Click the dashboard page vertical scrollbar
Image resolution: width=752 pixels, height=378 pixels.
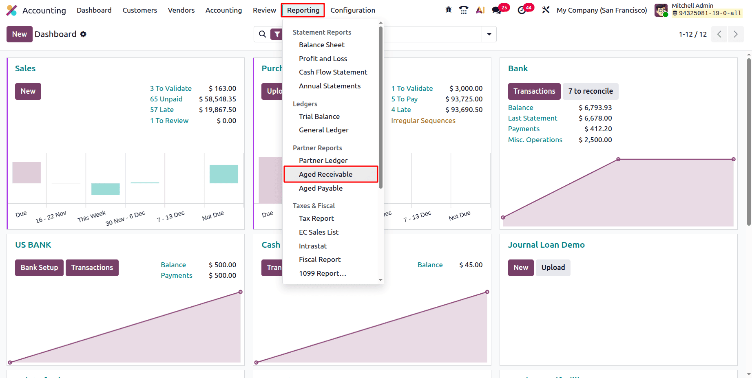click(x=749, y=142)
